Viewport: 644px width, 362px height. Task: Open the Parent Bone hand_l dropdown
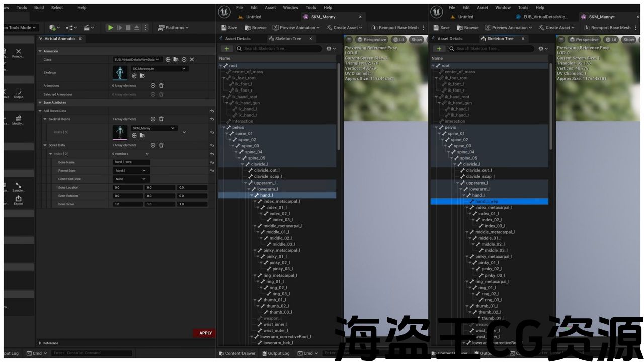(131, 171)
